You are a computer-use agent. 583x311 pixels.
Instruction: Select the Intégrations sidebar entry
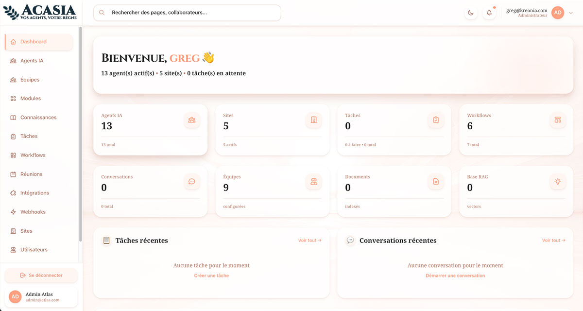(34, 192)
